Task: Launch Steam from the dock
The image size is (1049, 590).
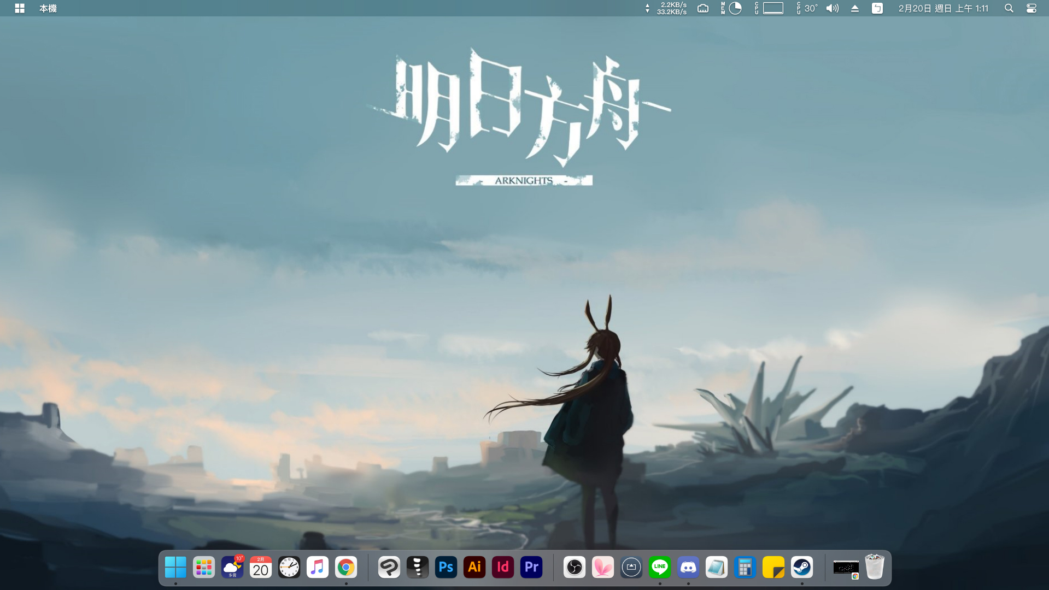Action: (x=802, y=568)
